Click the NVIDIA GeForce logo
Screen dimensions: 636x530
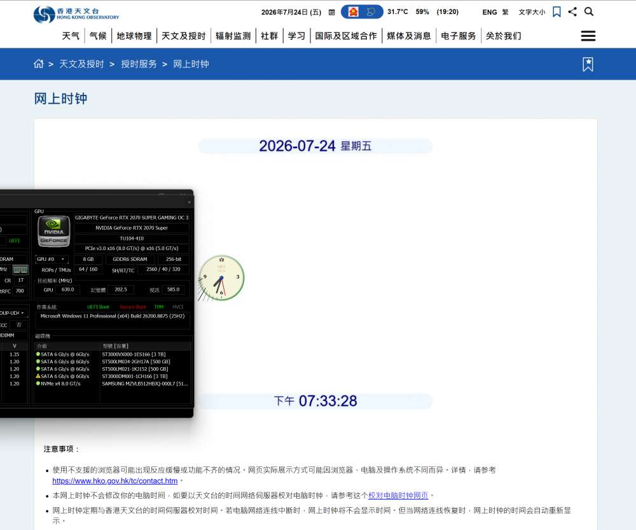(54, 232)
